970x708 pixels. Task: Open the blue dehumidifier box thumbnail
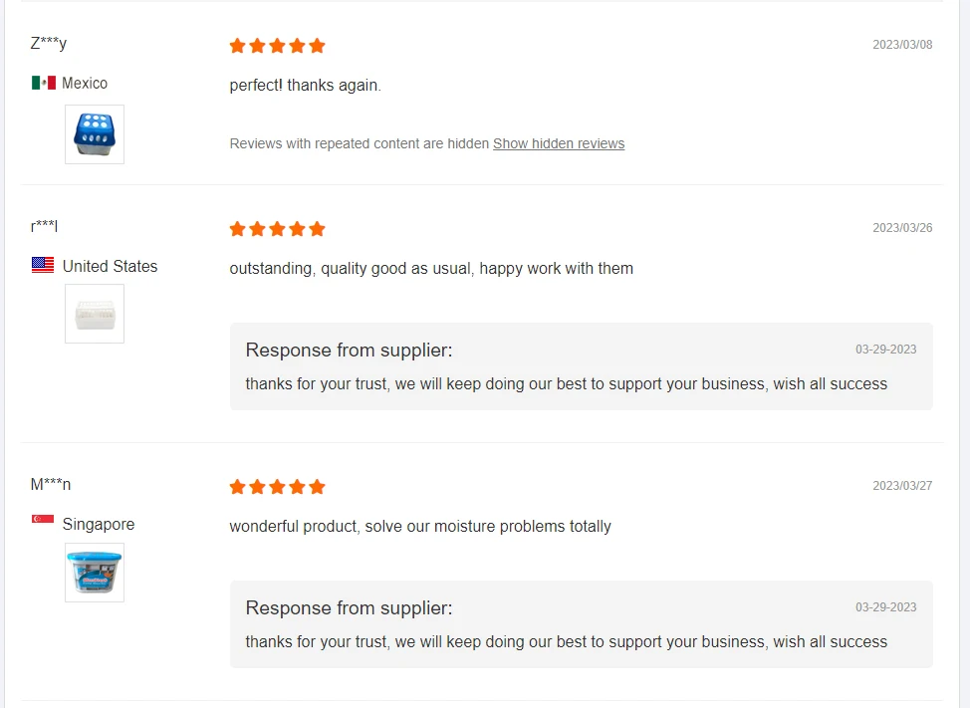(x=95, y=134)
